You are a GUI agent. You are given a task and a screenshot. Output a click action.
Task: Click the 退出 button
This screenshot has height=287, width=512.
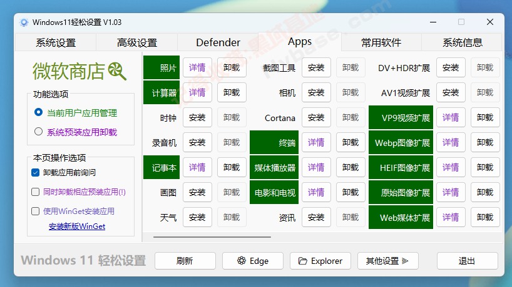[x=468, y=261]
